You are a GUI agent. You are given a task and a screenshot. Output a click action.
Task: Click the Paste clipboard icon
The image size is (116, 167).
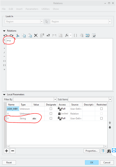(x=30, y=35)
